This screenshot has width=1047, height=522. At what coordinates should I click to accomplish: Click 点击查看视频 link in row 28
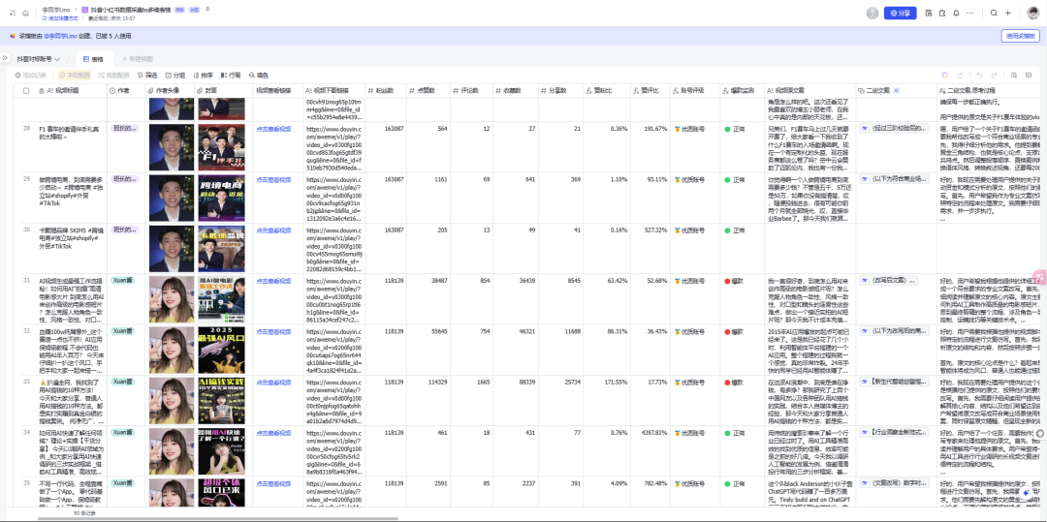pos(274,128)
